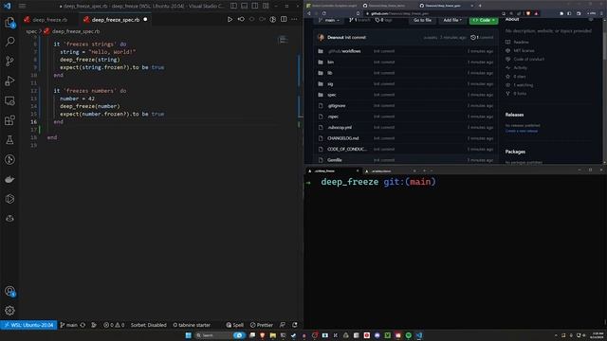
Task: Click the Windows Start button on taskbar
Action: (x=188, y=335)
